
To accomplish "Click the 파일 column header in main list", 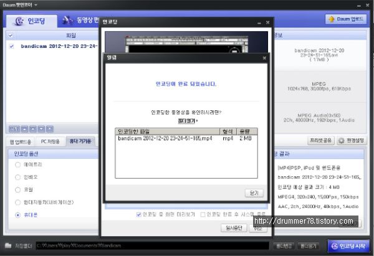I will [71, 36].
